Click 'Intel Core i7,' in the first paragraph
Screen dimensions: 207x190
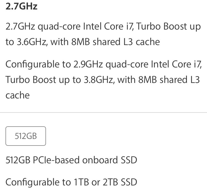click(108, 26)
